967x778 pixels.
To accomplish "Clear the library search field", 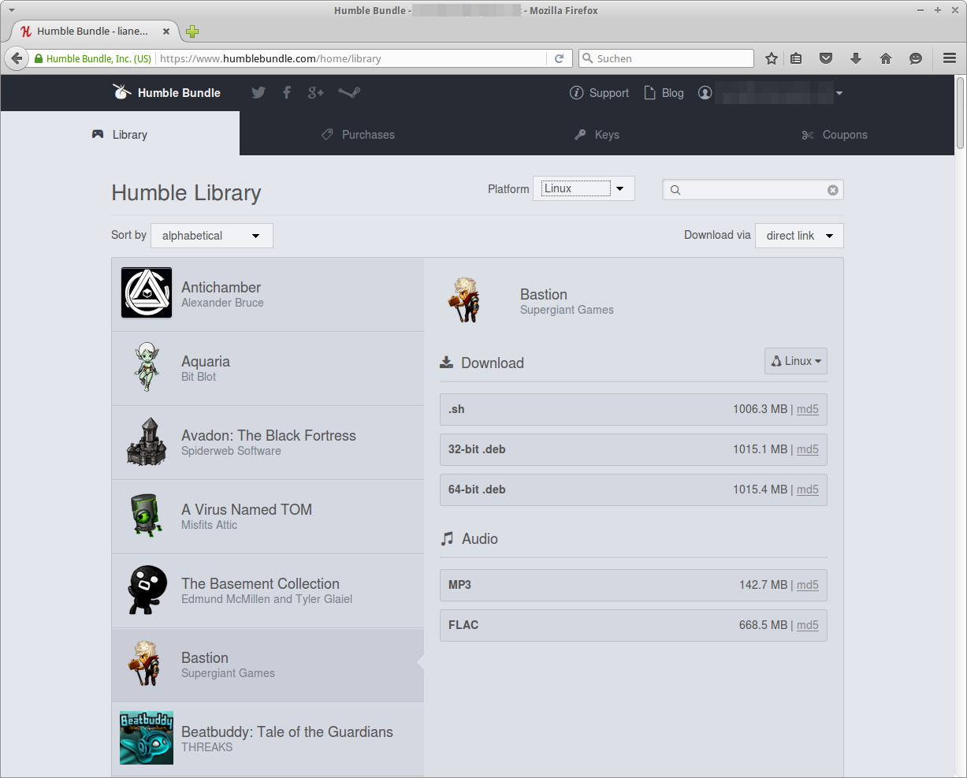I will click(x=832, y=190).
